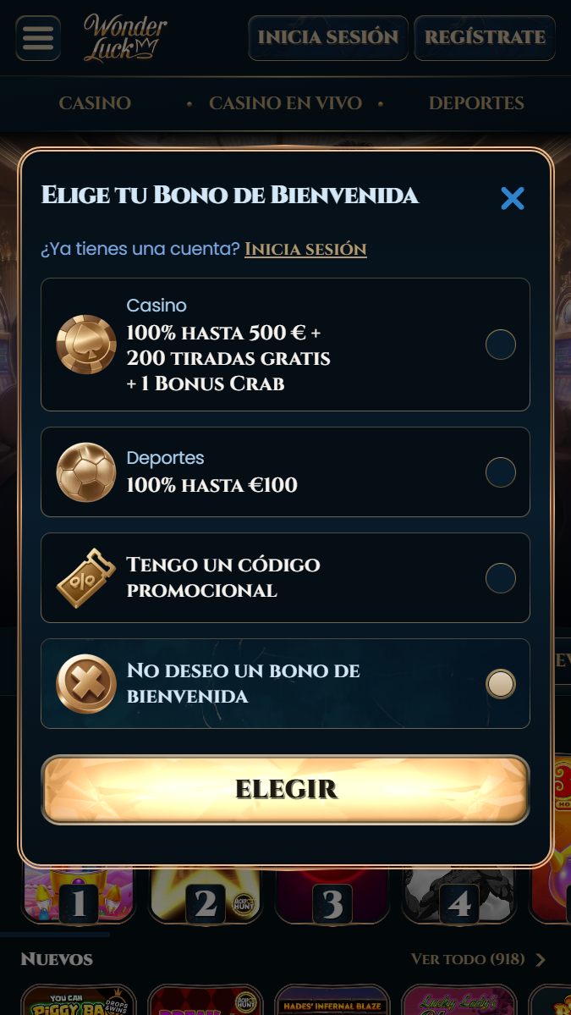Select the promotional code radio button
The height and width of the screenshot is (1015, 571).
[501, 578]
